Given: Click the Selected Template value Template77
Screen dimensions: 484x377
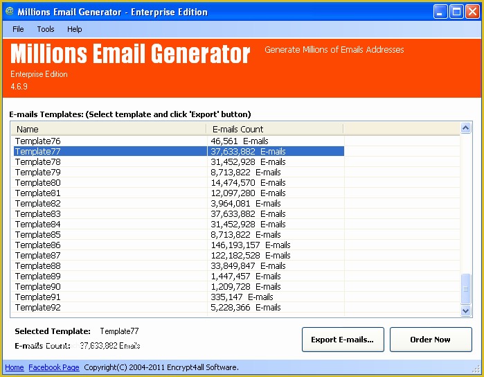Looking at the screenshot, I should pyautogui.click(x=120, y=331).
